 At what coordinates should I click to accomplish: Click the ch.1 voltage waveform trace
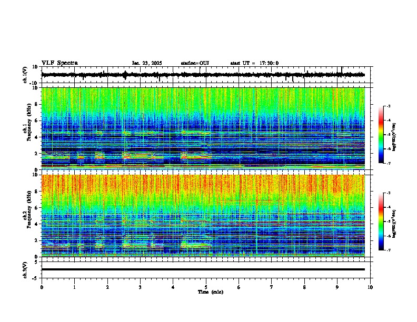(x=203, y=75)
